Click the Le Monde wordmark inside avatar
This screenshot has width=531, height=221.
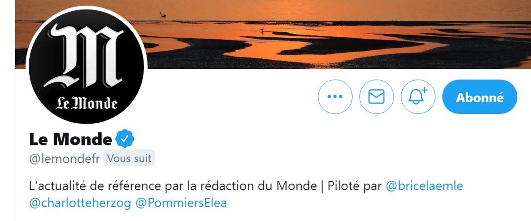[x=86, y=104]
